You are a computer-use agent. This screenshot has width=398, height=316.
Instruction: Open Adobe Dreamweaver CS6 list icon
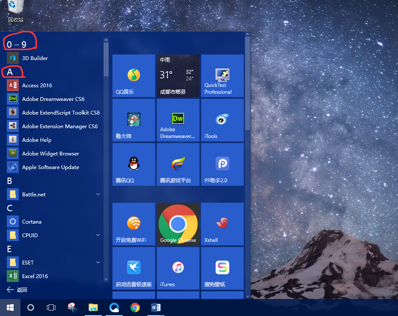click(x=13, y=99)
